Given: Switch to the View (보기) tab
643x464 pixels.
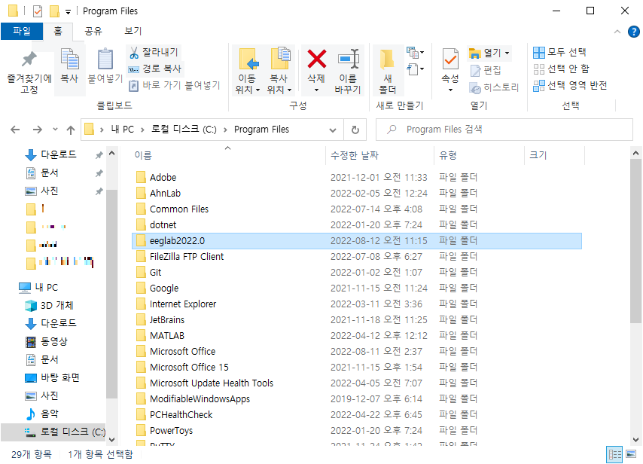Looking at the screenshot, I should [133, 31].
